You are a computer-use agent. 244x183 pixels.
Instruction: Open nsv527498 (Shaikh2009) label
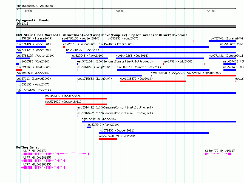[117, 136]
